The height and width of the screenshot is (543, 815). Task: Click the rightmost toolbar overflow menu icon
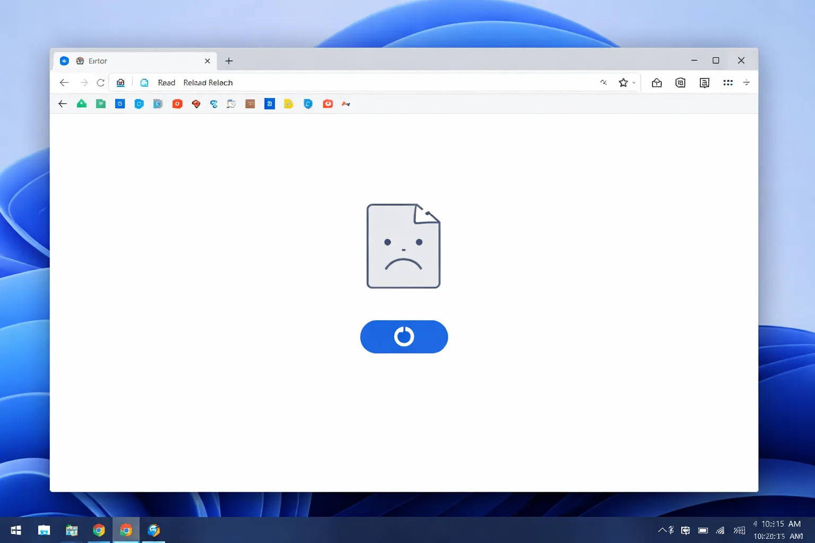click(x=746, y=83)
